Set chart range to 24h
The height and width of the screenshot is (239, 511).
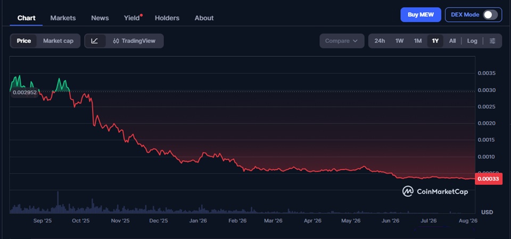pyautogui.click(x=380, y=41)
